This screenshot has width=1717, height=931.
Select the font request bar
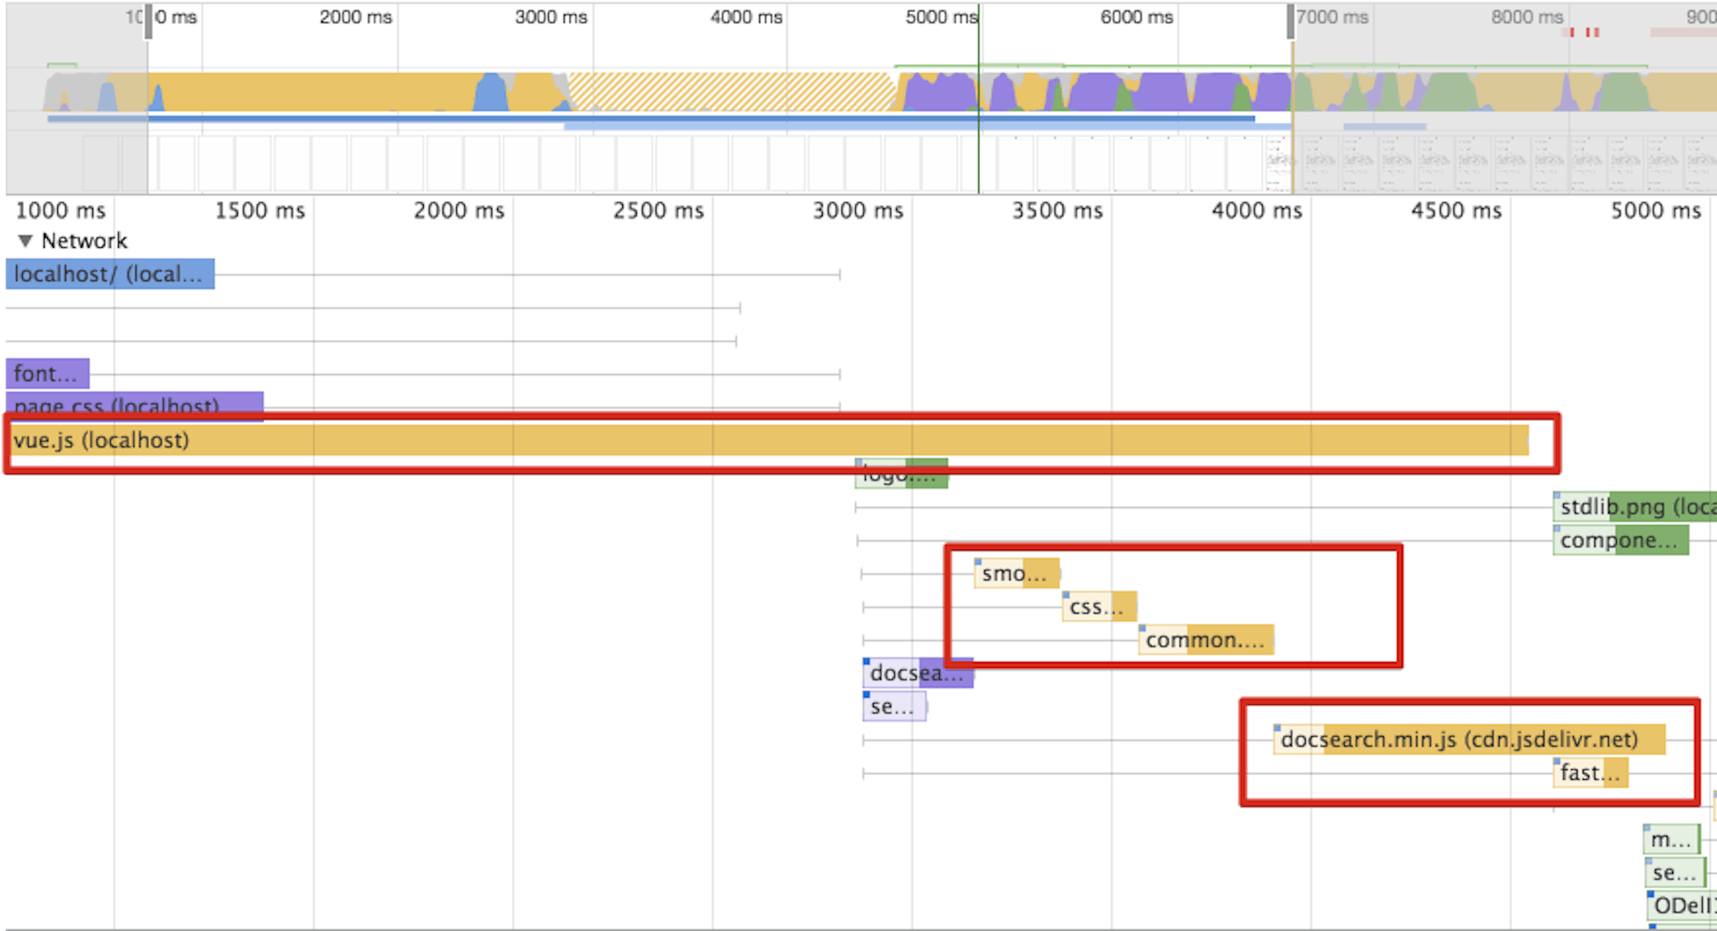coord(47,374)
